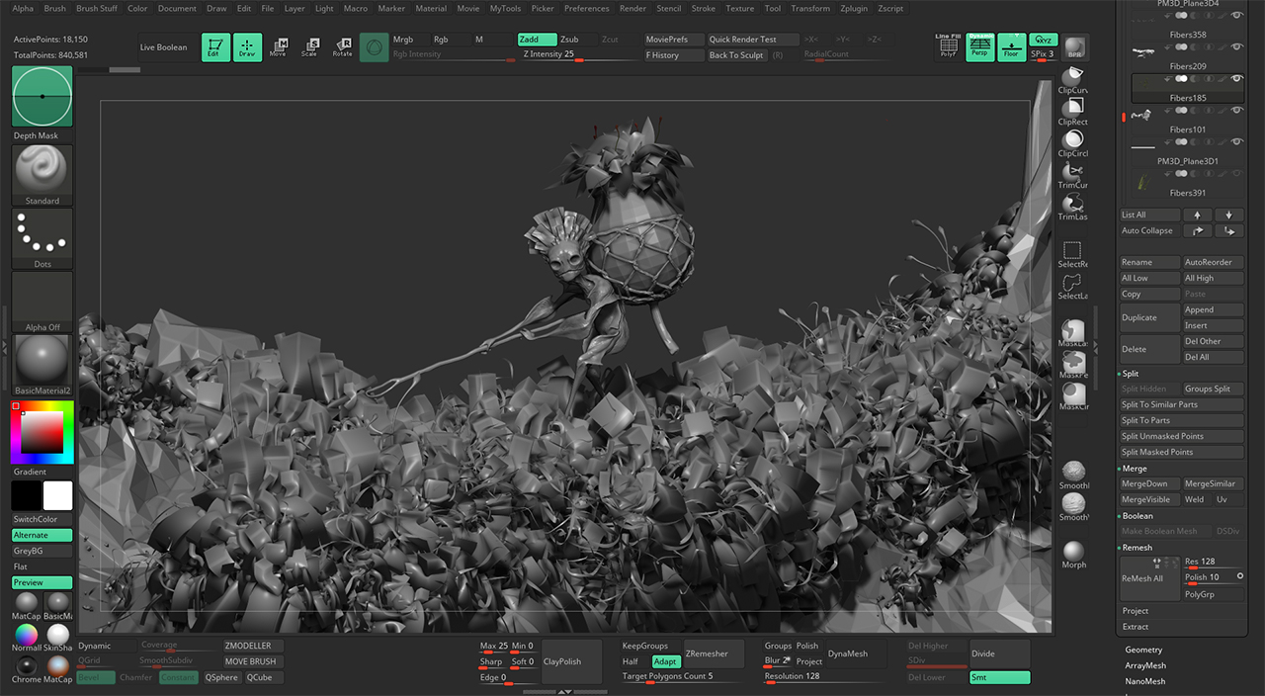Disable the Floor grid toggle

1011,46
